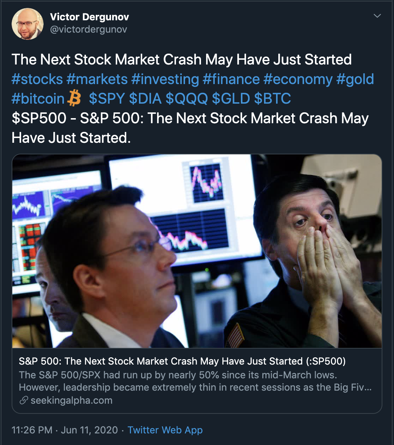Click the #gold hashtag
This screenshot has height=445, width=394.
pos(355,79)
